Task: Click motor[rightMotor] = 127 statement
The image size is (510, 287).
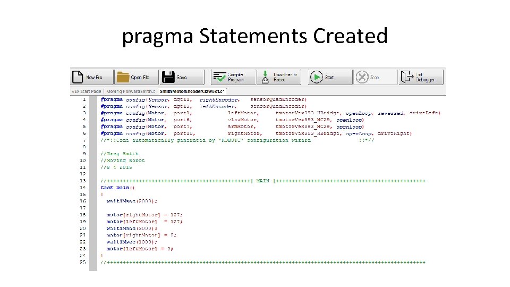Action: [x=144, y=215]
